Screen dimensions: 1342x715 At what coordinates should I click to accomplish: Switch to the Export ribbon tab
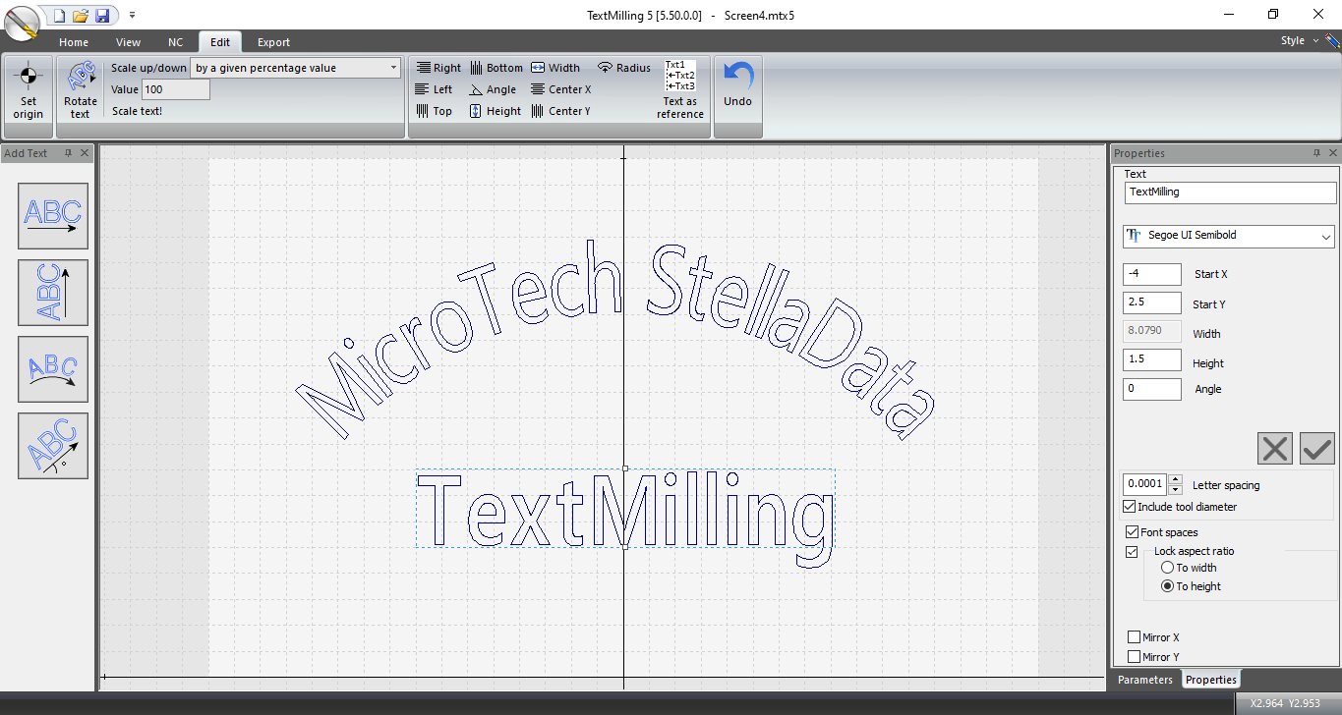[273, 42]
